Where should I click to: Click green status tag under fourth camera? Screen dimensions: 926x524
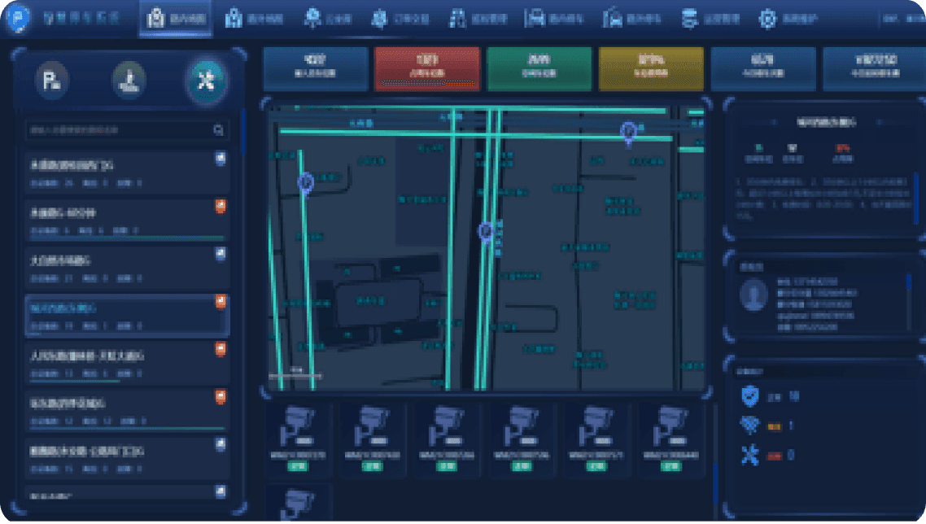click(522, 466)
